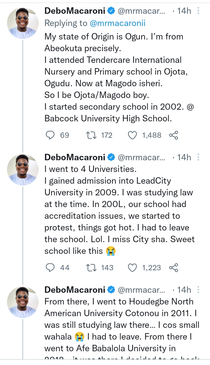Viewport: 210px width, 365px height.
Task: Tap DeboMacaroni avatar on Houdegbe tweet
Action: pos(23,302)
